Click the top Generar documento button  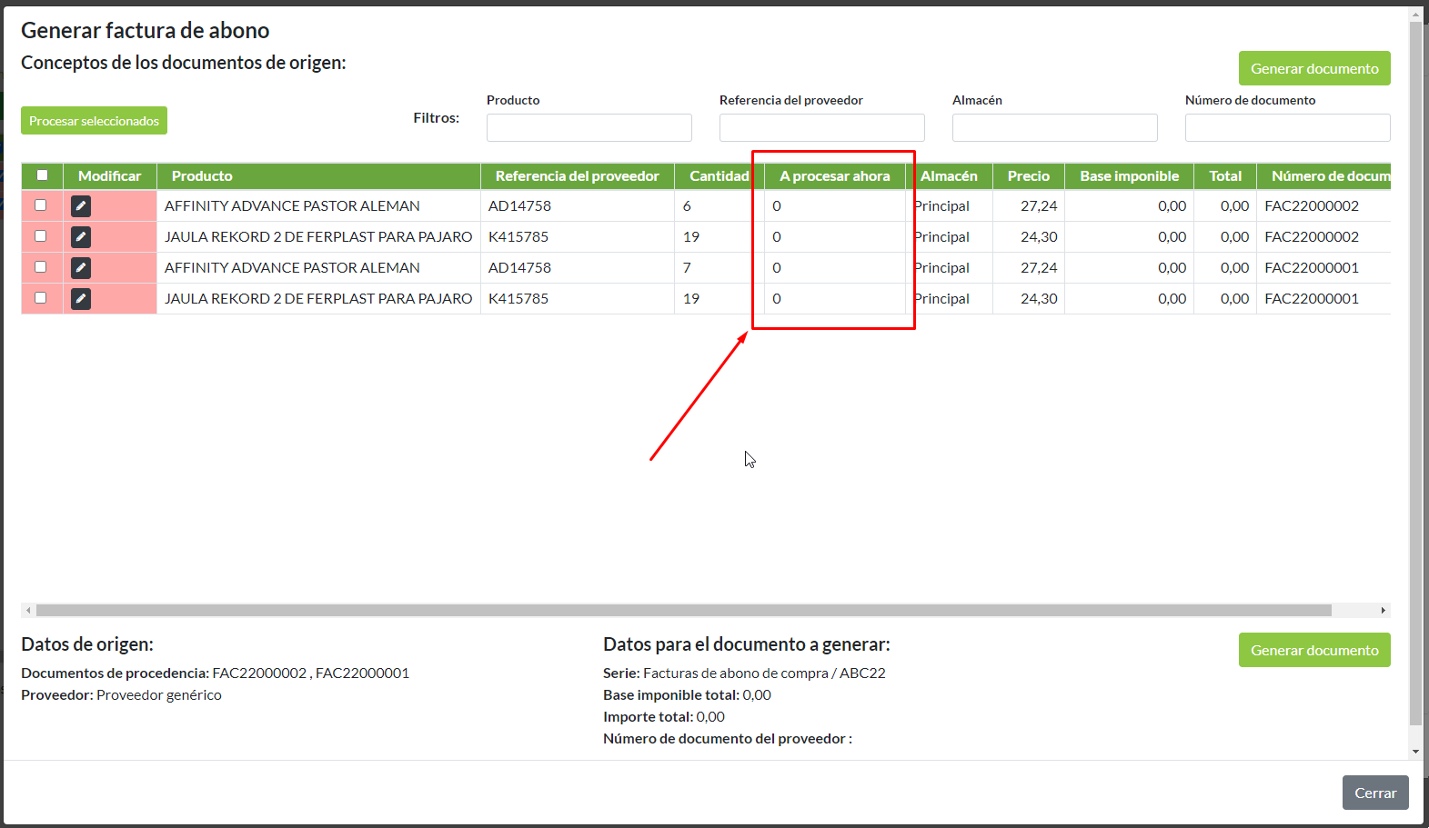[1313, 68]
